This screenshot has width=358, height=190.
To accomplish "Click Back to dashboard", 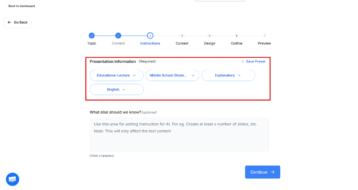I will coord(22,6).
